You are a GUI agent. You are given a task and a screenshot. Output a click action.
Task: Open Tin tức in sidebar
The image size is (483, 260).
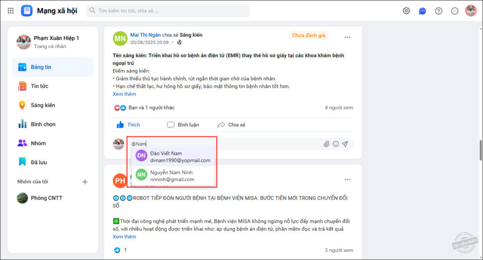click(53, 86)
